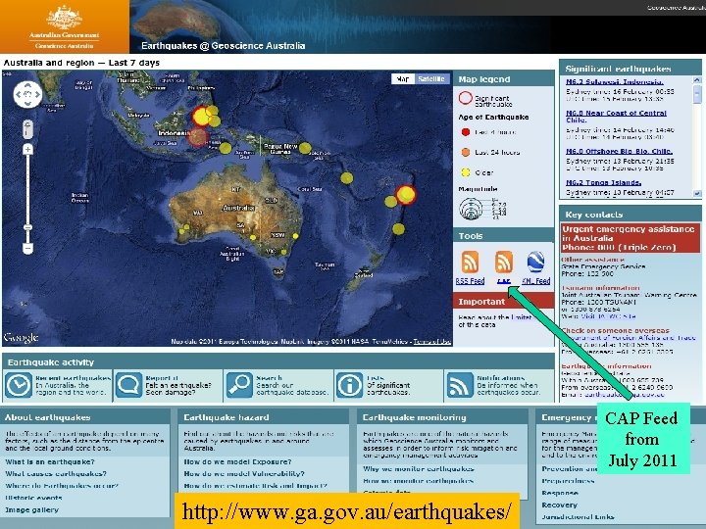The image size is (706, 529).
Task: Click the RSS Feed text link
Action: [x=470, y=281]
